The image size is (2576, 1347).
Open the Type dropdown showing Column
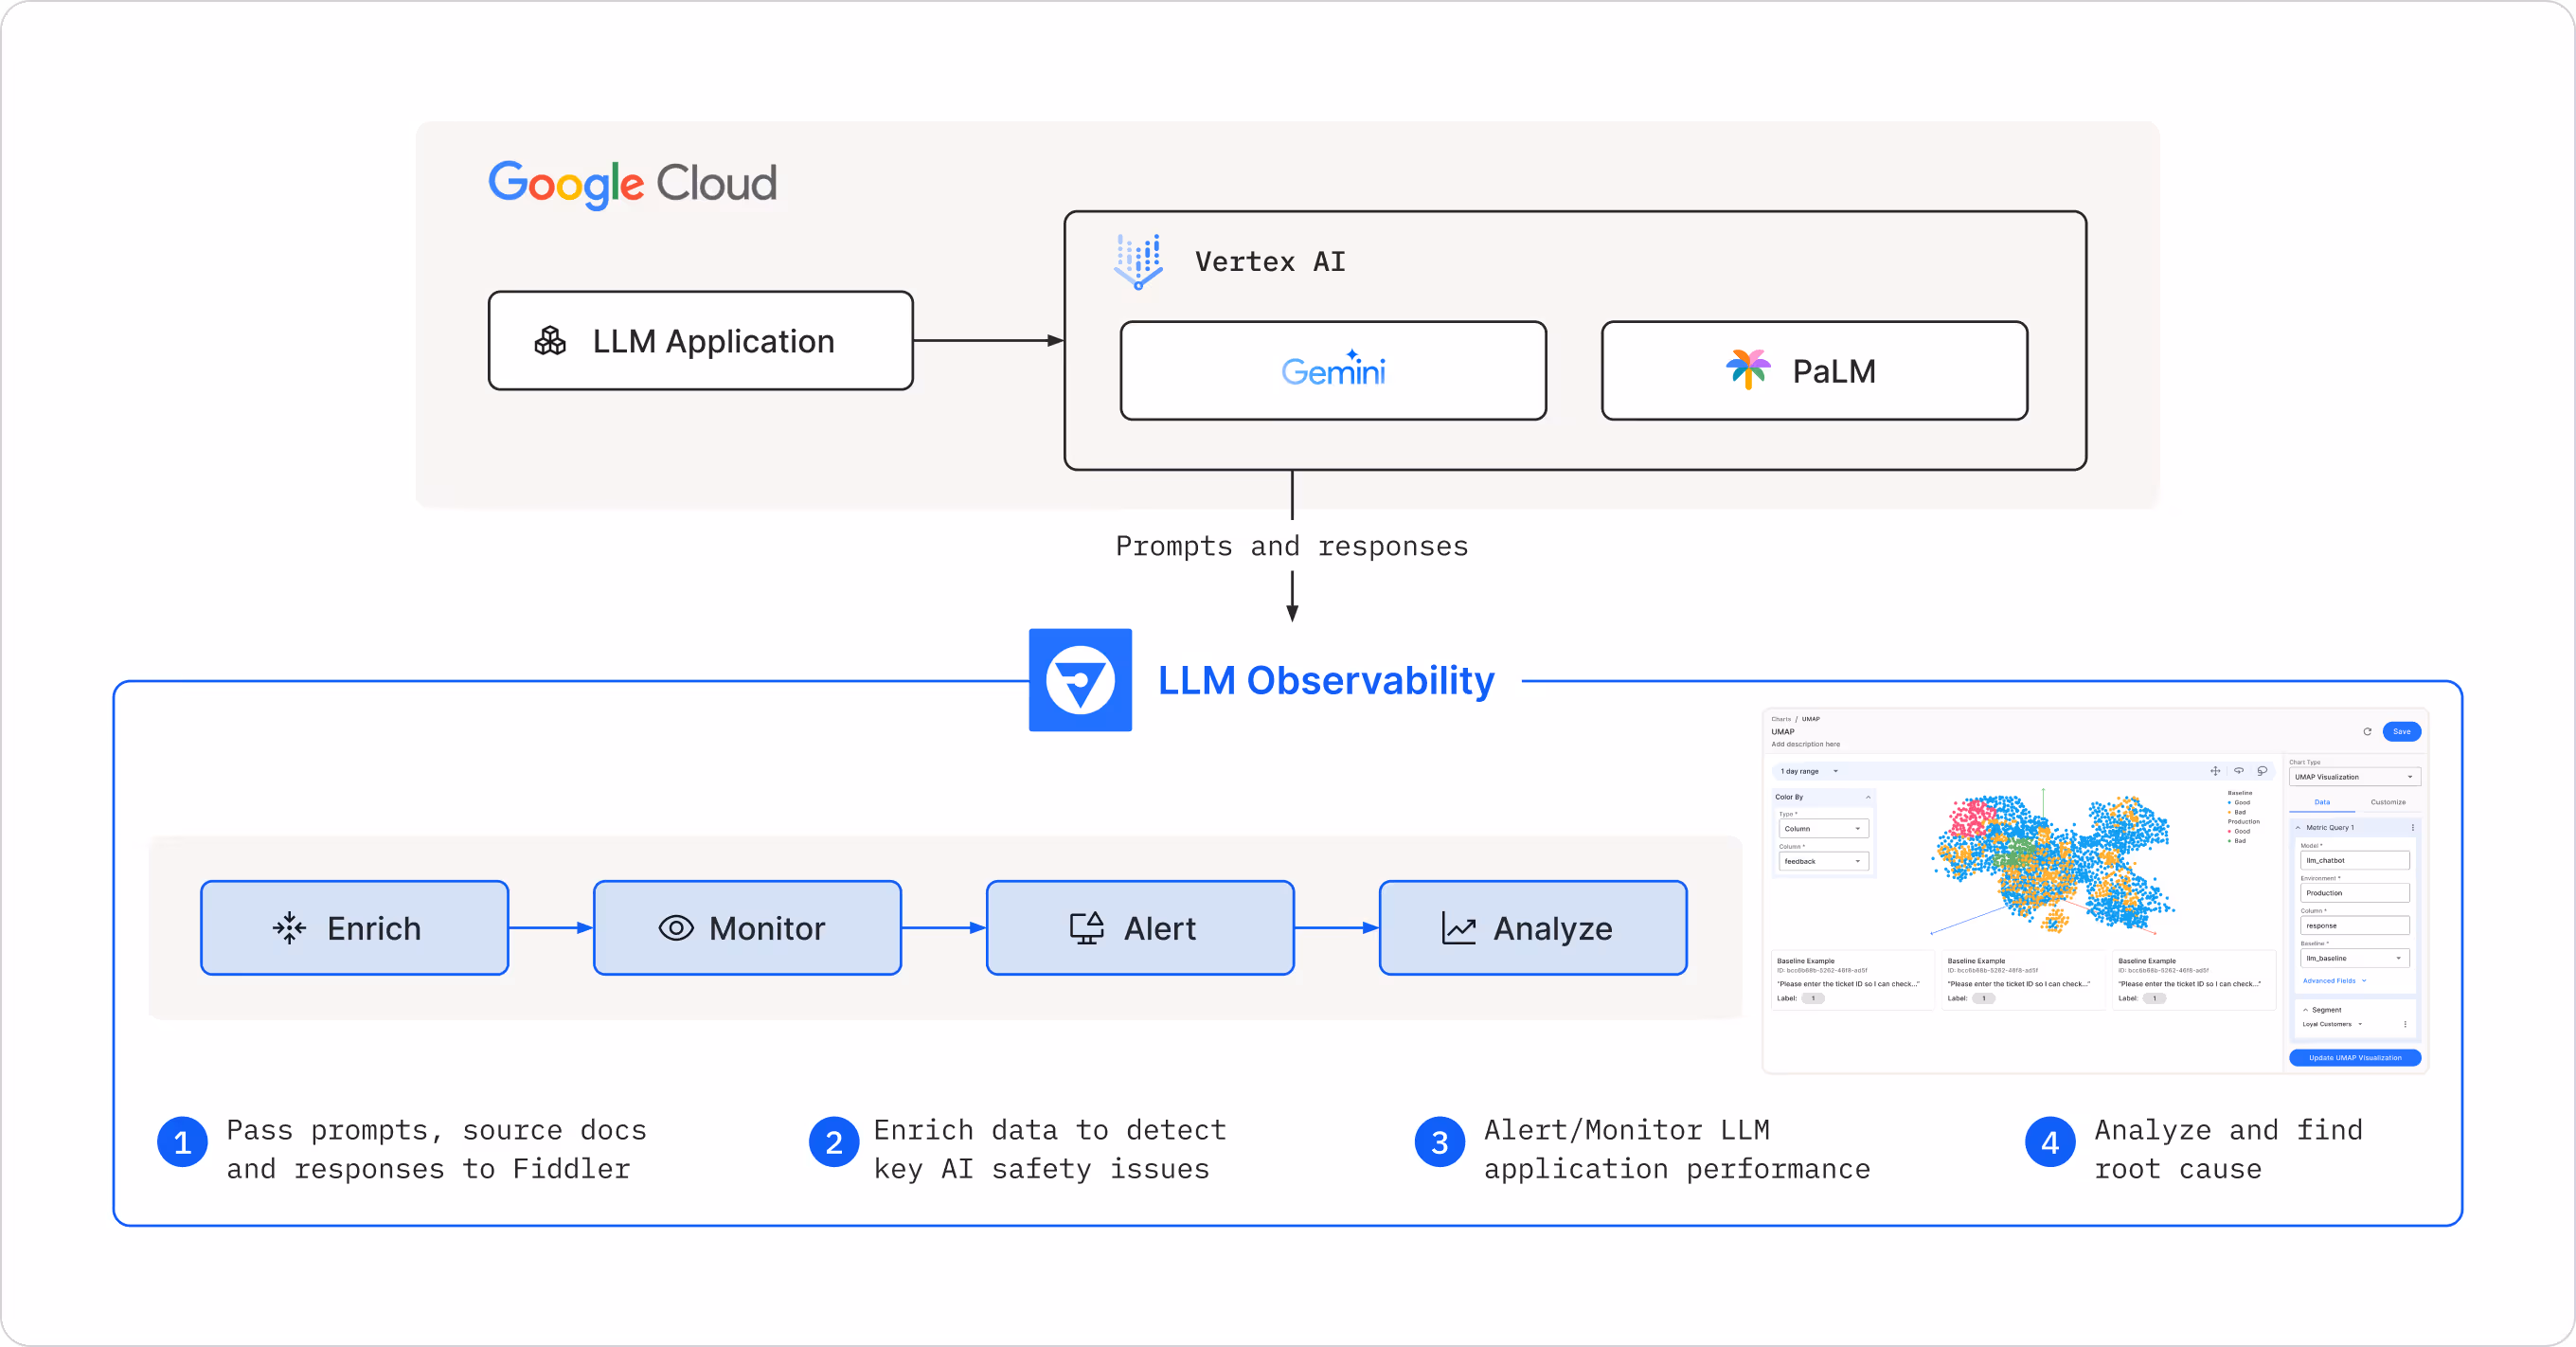tap(1823, 829)
